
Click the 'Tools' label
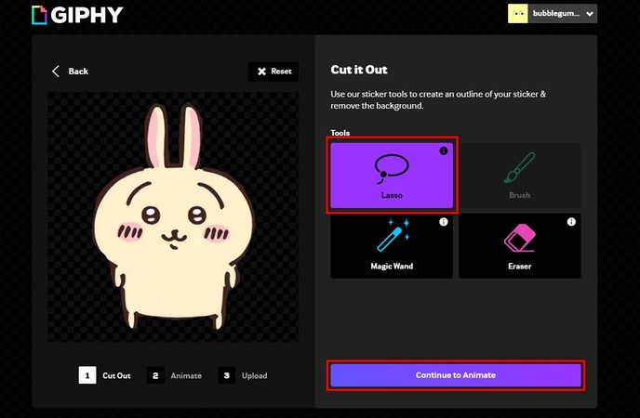[340, 133]
